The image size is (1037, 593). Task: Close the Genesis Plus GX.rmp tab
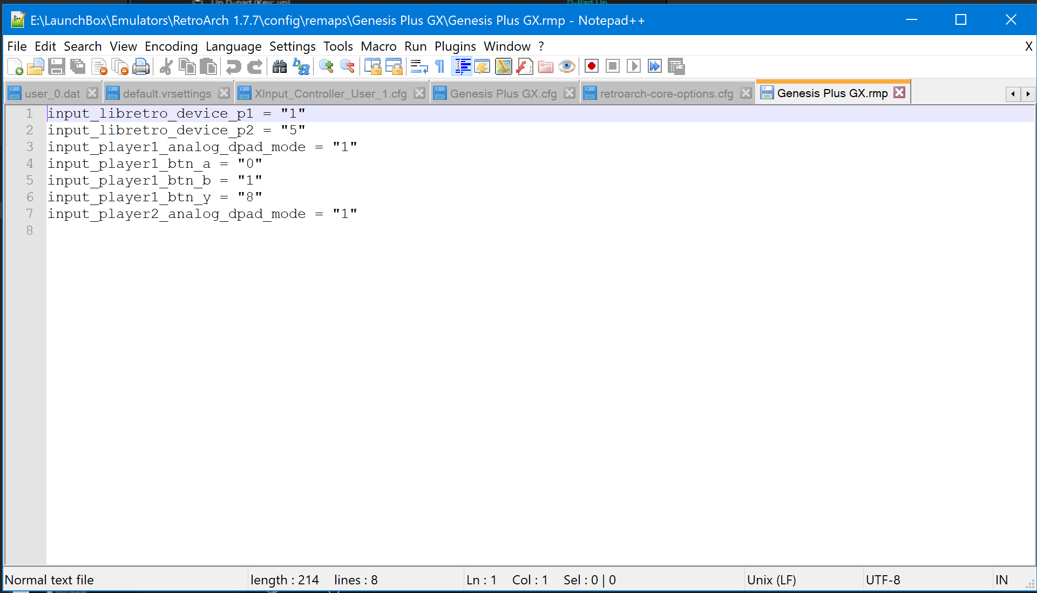[899, 92]
